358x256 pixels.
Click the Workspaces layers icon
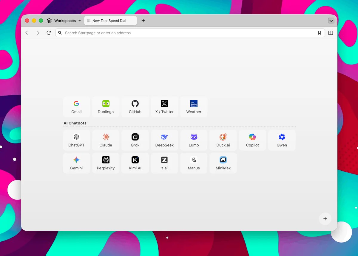(49, 21)
